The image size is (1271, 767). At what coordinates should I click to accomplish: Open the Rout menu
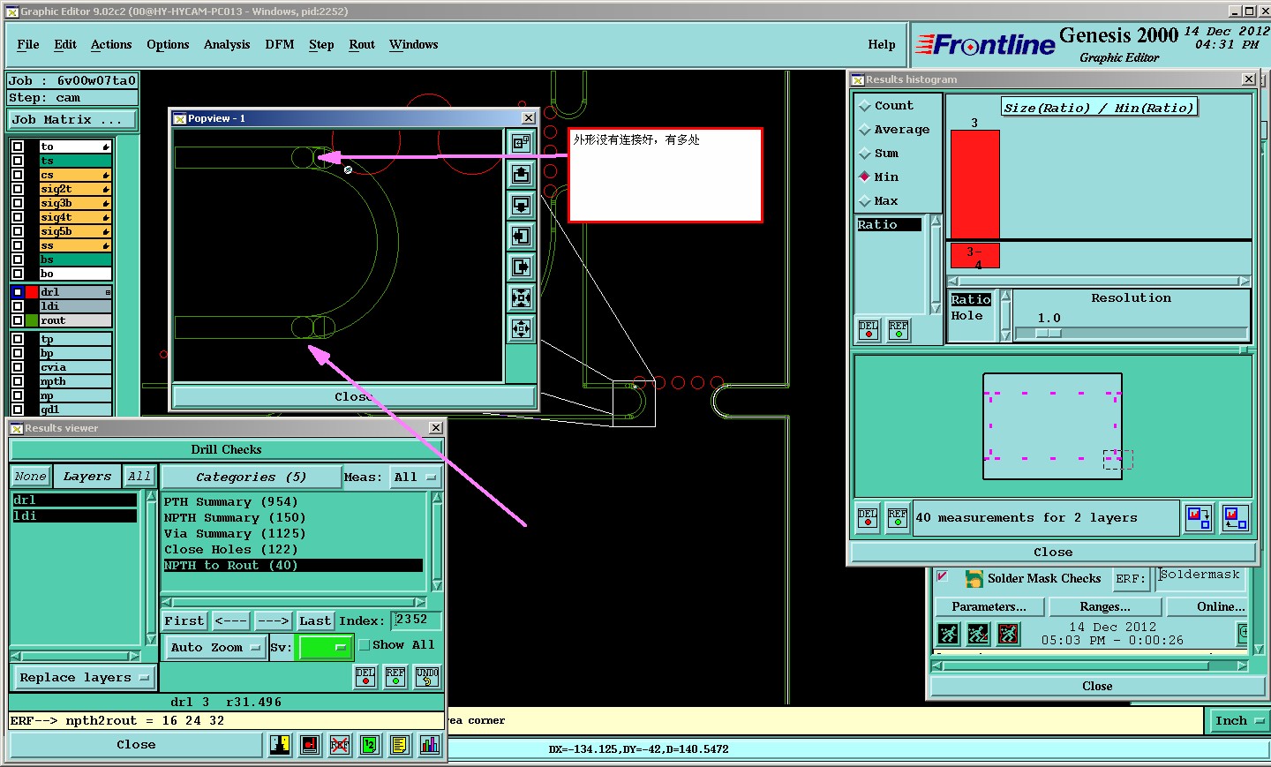[x=362, y=44]
